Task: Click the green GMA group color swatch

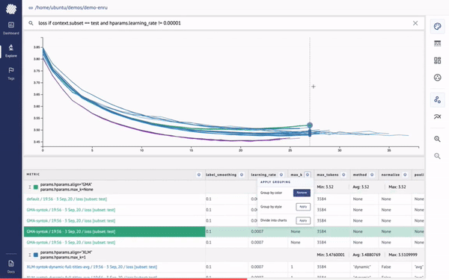Action: click(36, 187)
